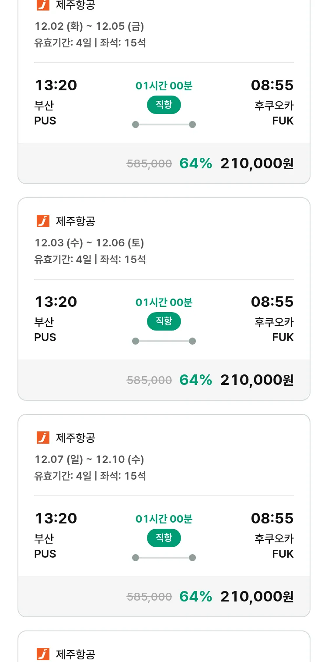Viewport: 328px width, 662px height.
Task: Open the 12.03 (수) ~ 12.06 (토) date range
Action: coord(89,243)
